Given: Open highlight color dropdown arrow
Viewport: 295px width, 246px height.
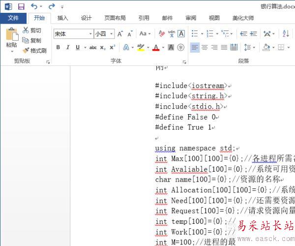Looking at the screenshot, I should (x=148, y=48).
